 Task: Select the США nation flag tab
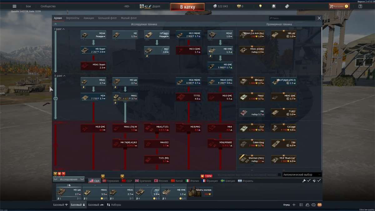click(94, 181)
